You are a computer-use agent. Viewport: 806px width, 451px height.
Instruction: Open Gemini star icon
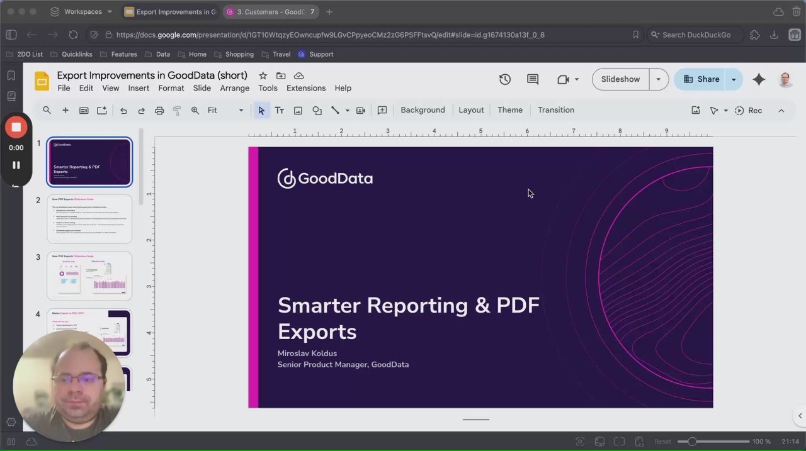759,79
